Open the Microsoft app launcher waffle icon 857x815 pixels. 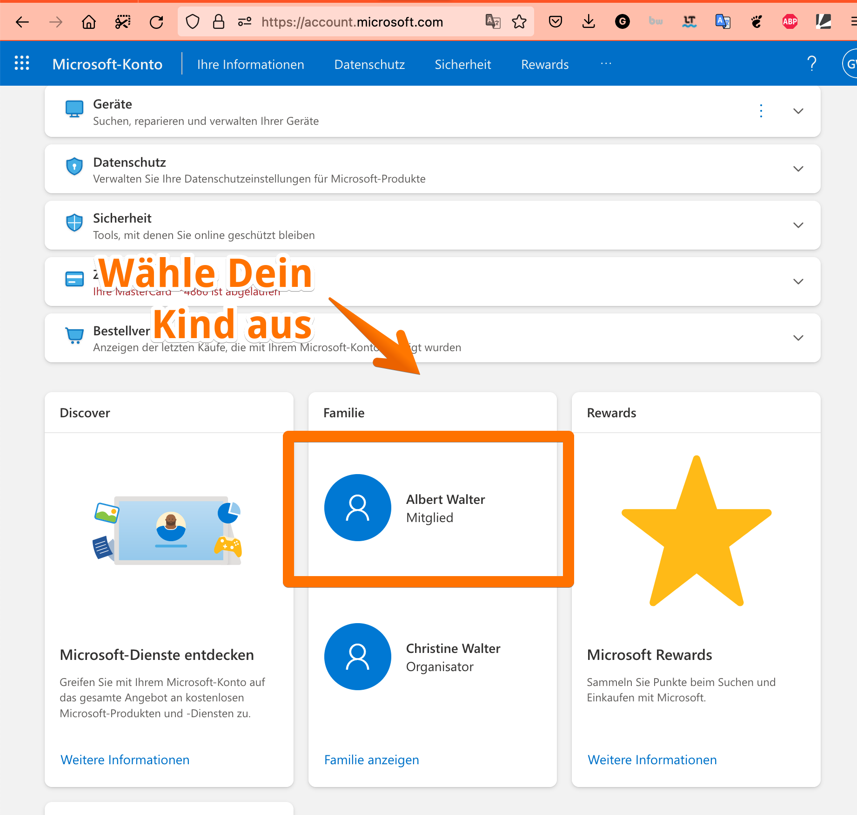click(21, 63)
